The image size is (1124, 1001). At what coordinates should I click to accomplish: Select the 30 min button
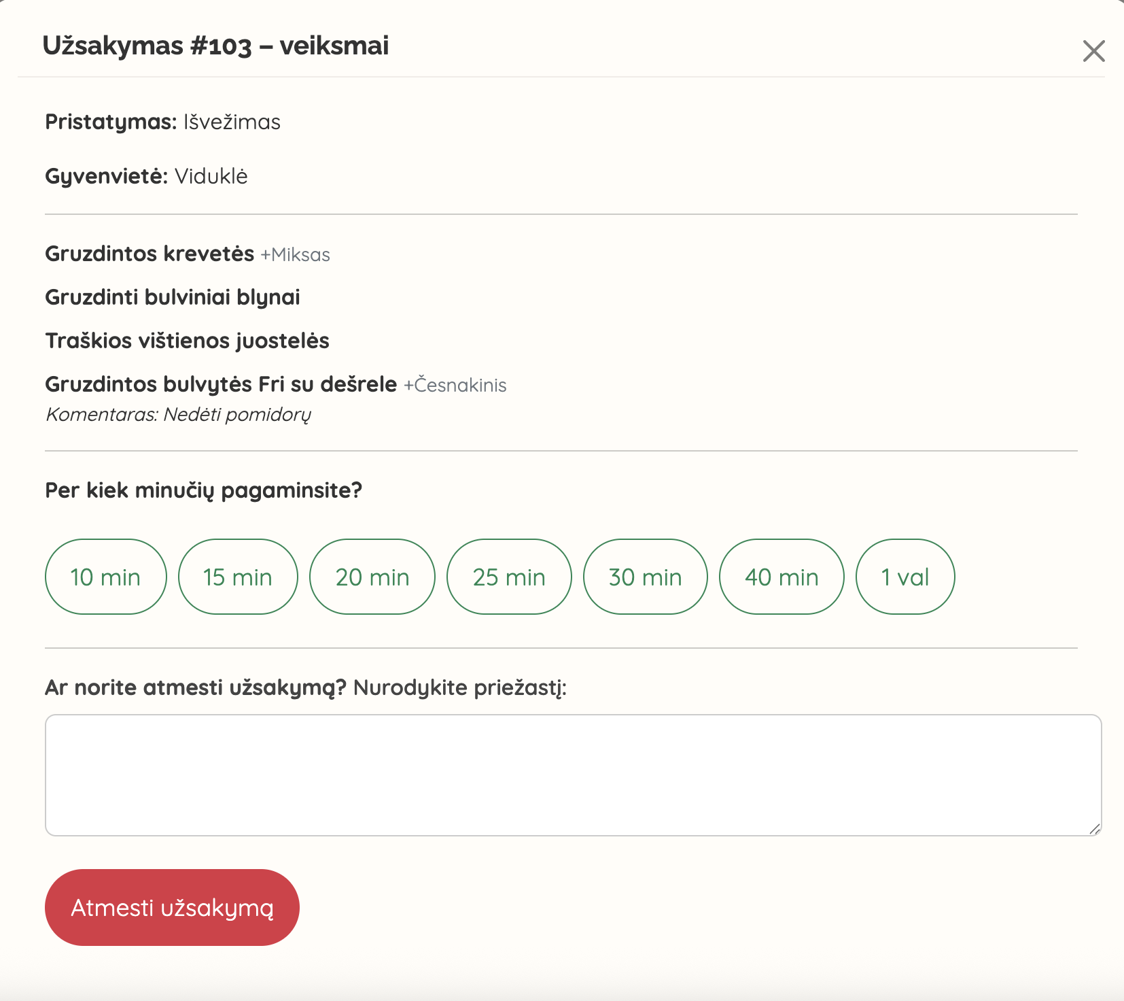pos(645,577)
